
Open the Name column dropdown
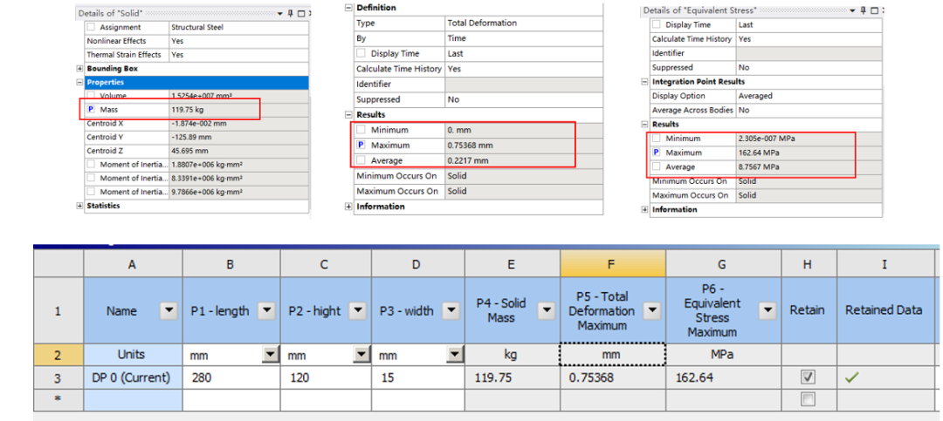(169, 311)
